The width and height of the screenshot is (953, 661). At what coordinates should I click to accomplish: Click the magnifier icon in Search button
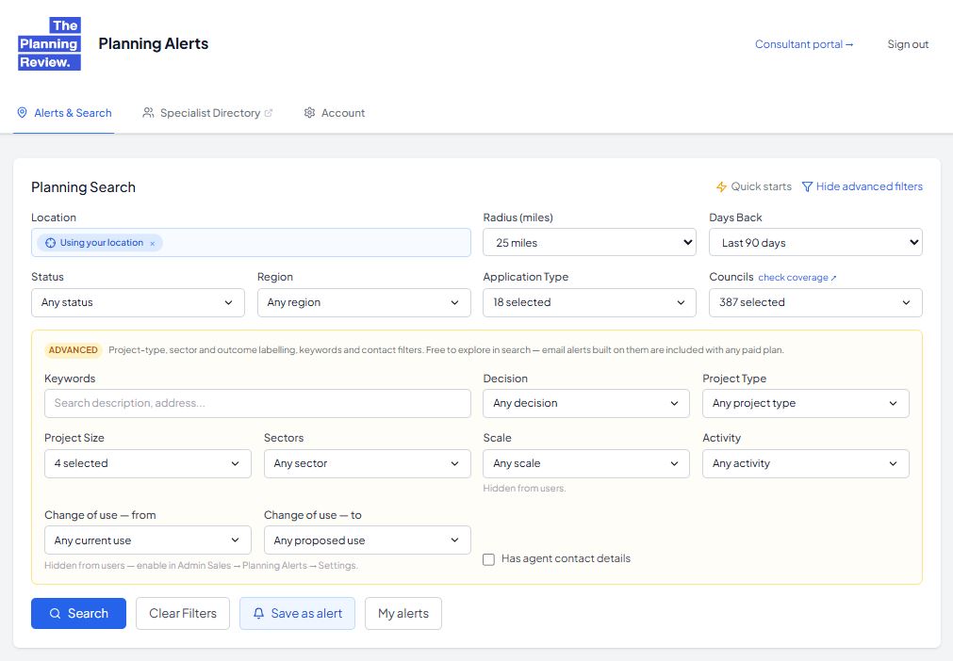(x=55, y=614)
